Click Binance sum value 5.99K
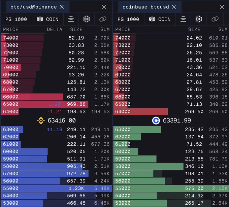This screenshot has height=207, width=229. coord(102,196)
